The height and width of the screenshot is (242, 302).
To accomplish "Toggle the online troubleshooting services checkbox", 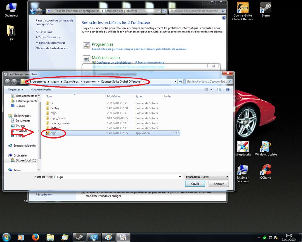I will pyautogui.click(x=83, y=193).
